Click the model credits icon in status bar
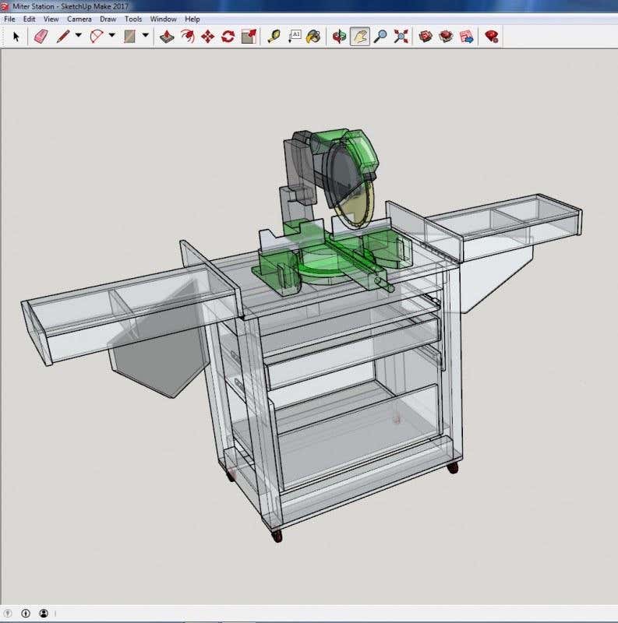The height and width of the screenshot is (623, 618). coord(26,614)
